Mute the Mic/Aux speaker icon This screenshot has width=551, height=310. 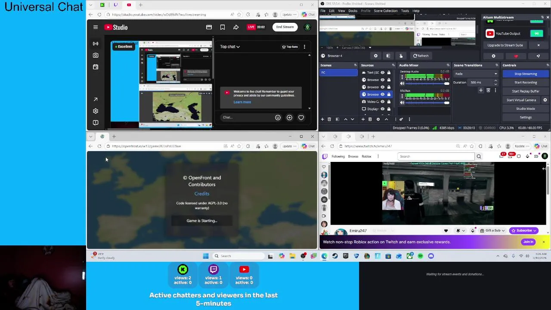(x=402, y=102)
